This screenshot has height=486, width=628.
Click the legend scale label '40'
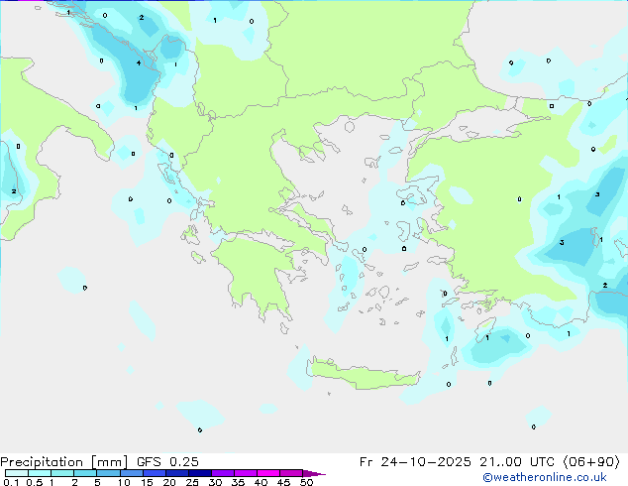(261, 482)
